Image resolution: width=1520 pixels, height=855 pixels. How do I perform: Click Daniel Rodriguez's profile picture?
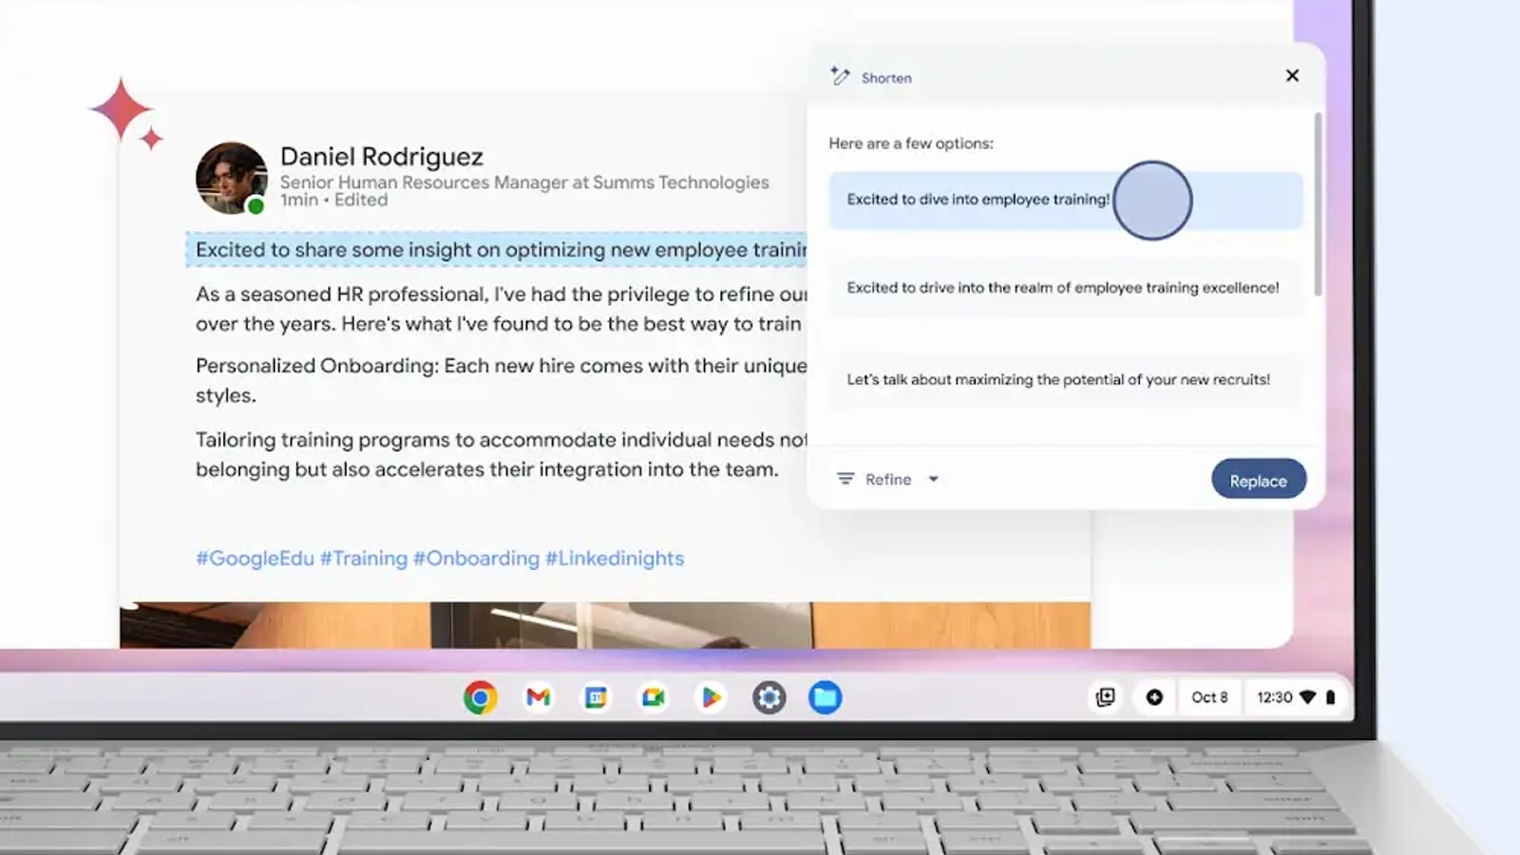(231, 178)
